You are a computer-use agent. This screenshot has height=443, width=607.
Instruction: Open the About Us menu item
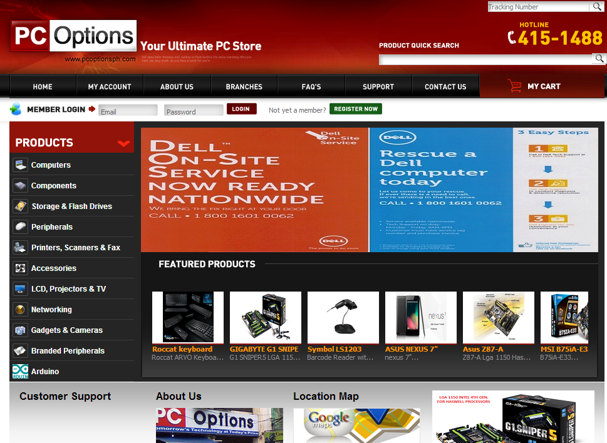177,86
